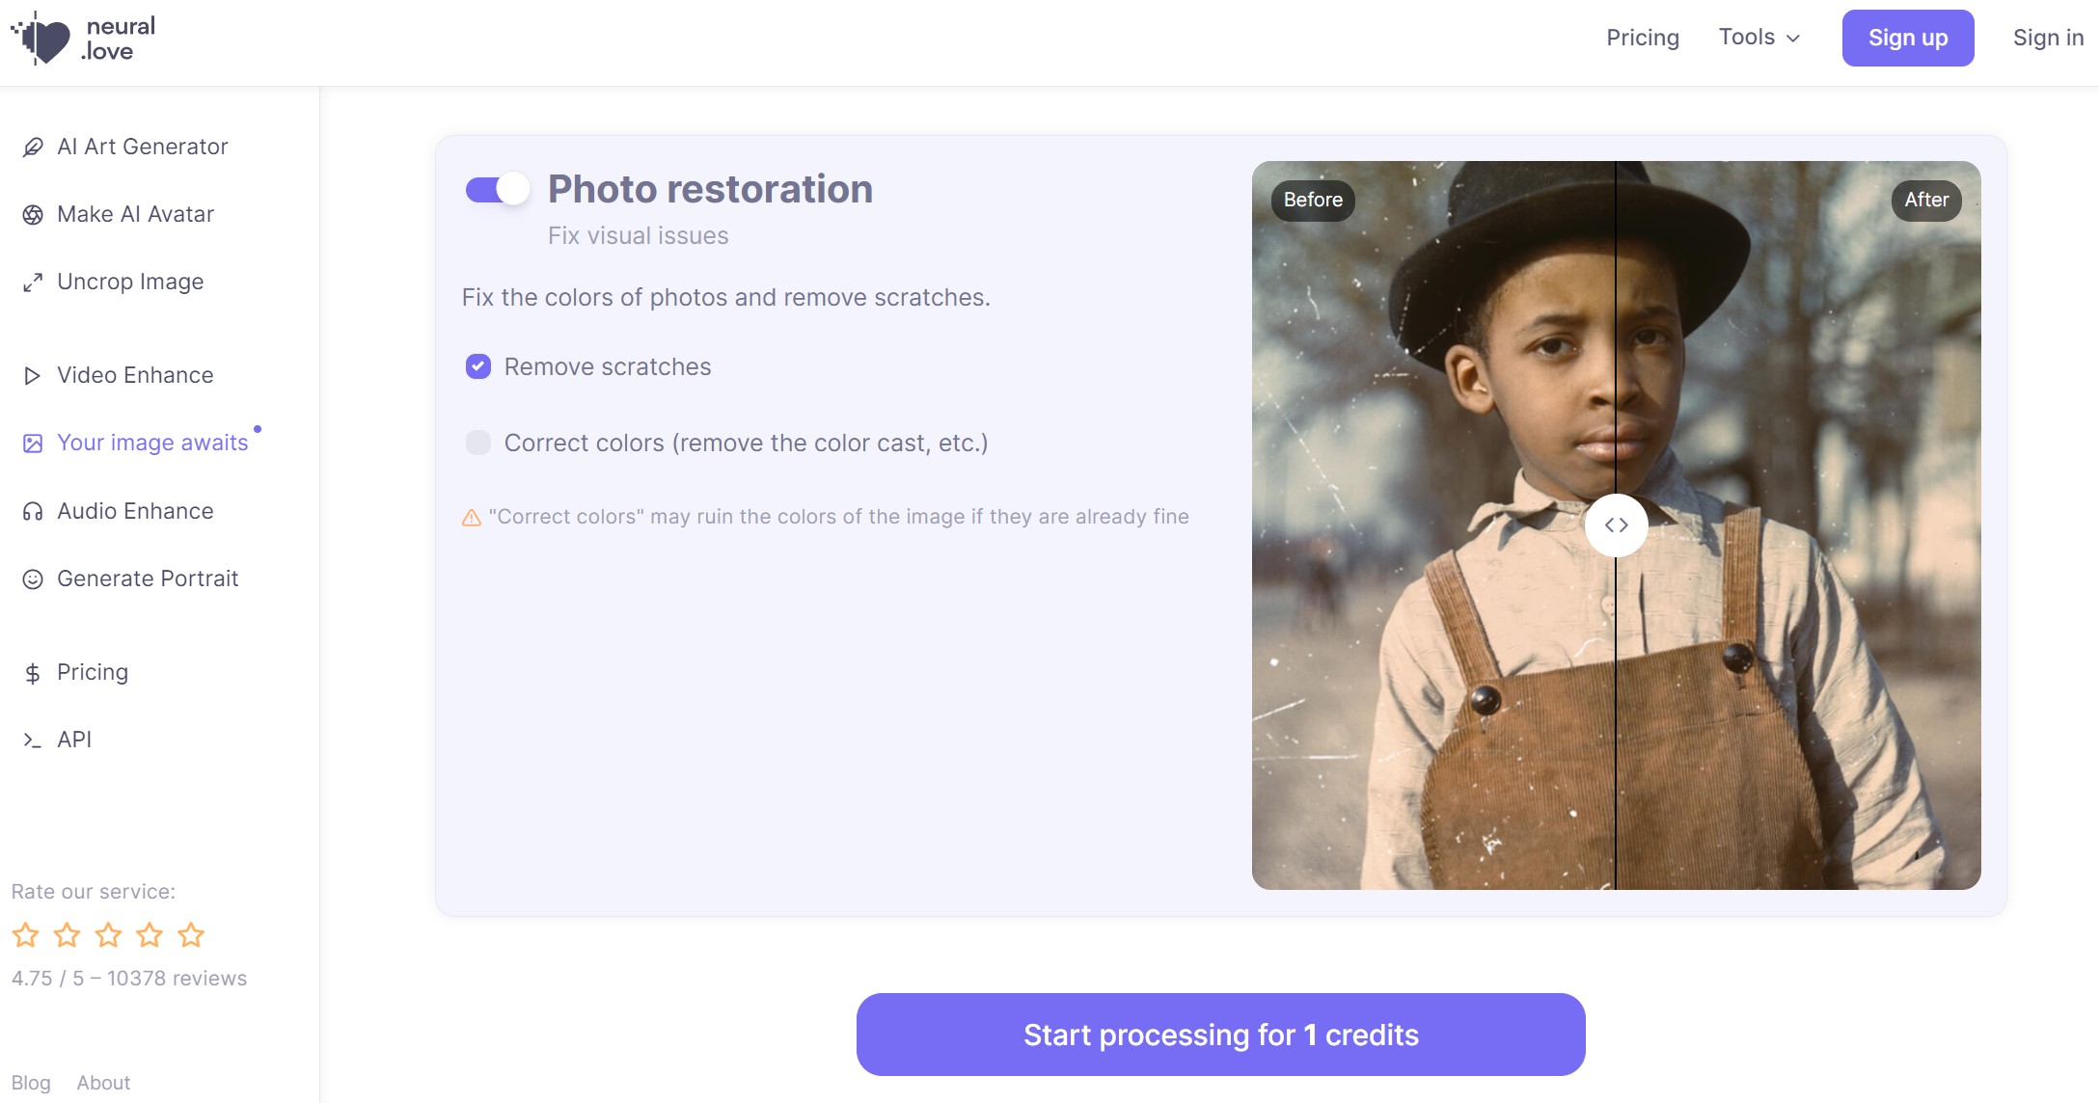
Task: Rate the service five stars
Action: (191, 934)
